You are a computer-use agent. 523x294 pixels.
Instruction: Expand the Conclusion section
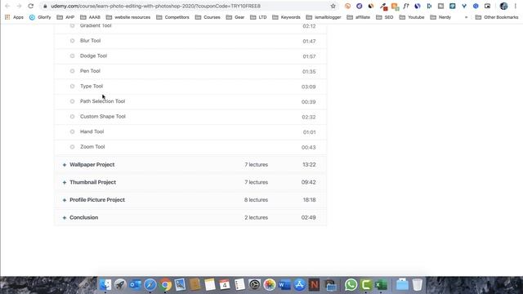click(x=190, y=218)
